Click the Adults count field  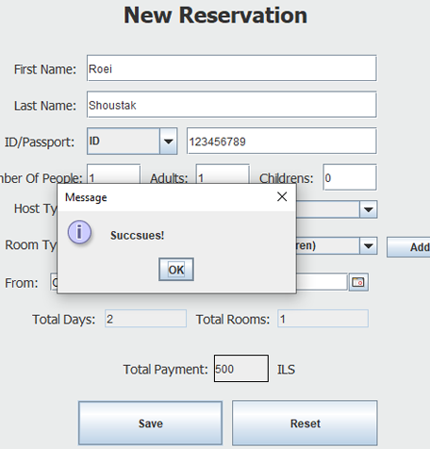(x=223, y=174)
